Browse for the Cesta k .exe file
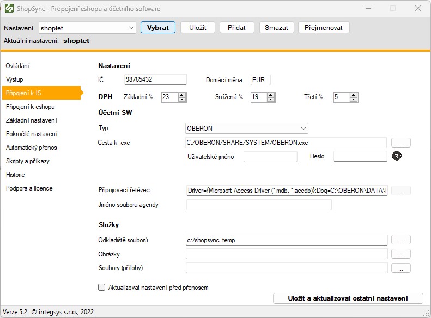The image size is (431, 318). point(401,143)
